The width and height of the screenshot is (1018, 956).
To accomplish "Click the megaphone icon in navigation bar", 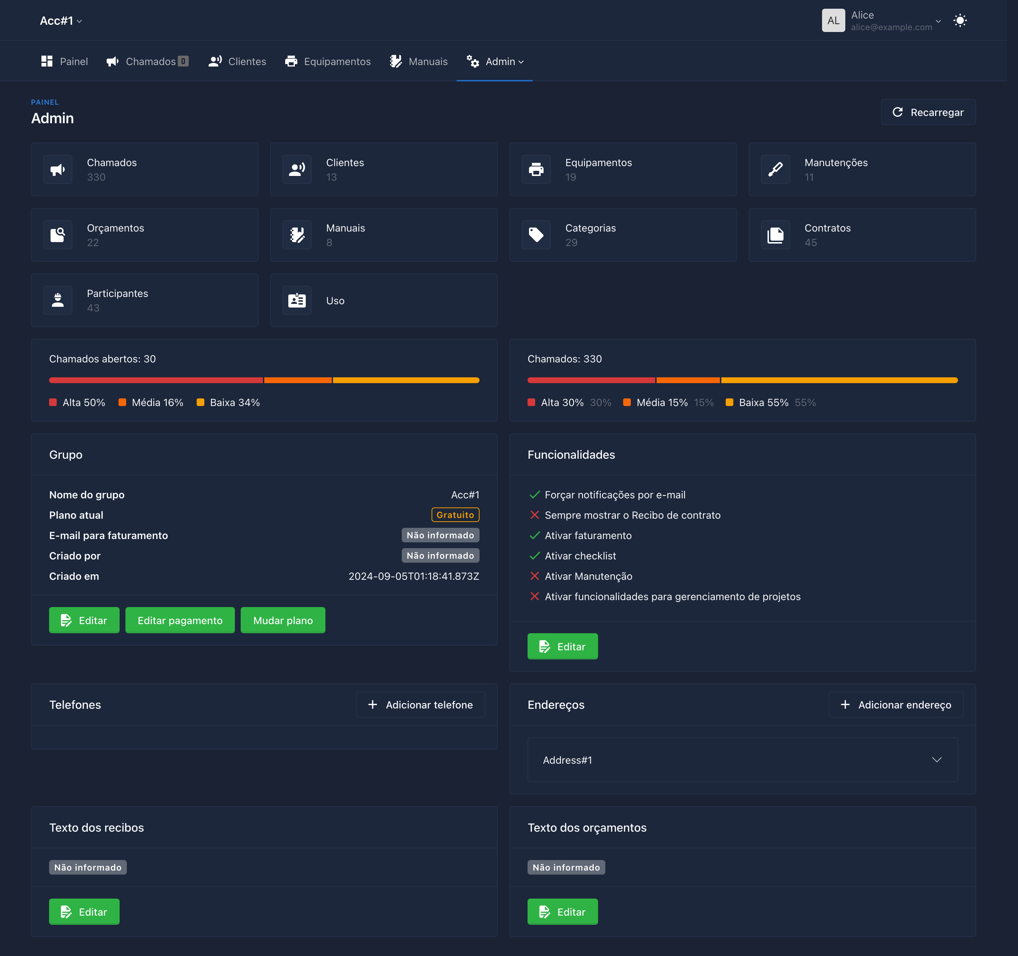I will point(113,61).
